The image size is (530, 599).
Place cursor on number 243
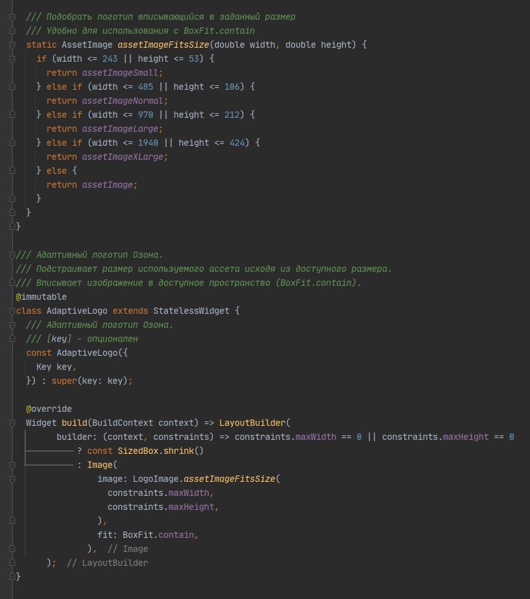[x=110, y=59]
